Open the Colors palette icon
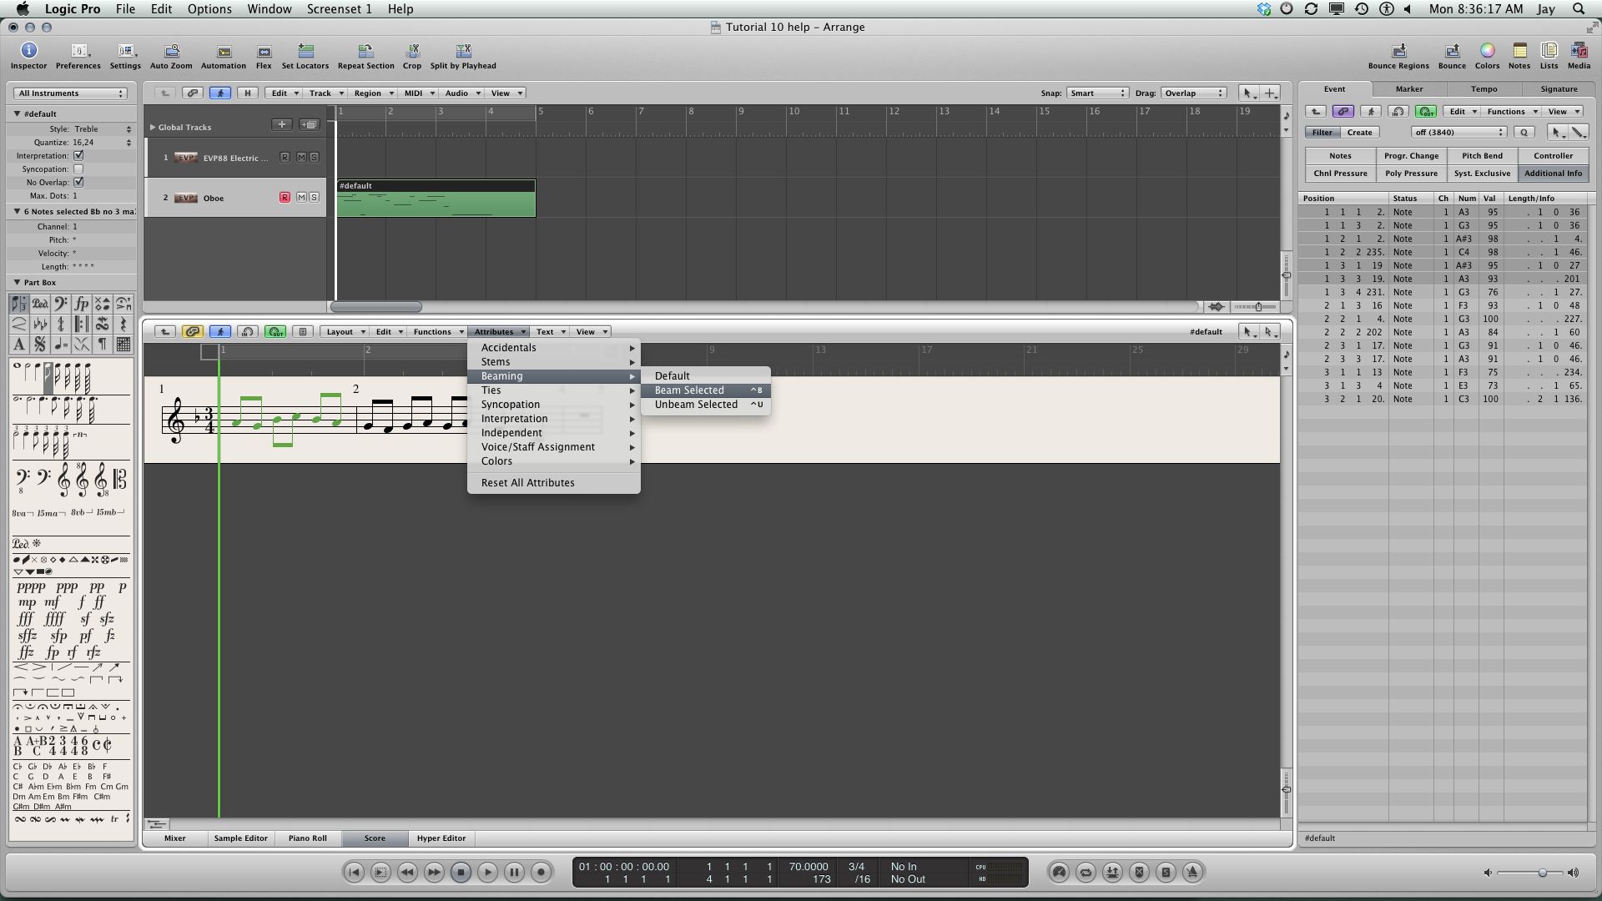The image size is (1602, 901). pos(1487,56)
